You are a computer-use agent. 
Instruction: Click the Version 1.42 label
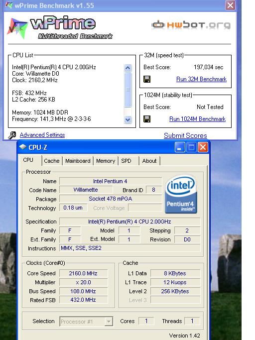(184, 336)
